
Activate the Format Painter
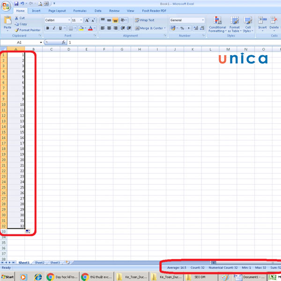pyautogui.click(x=28, y=30)
